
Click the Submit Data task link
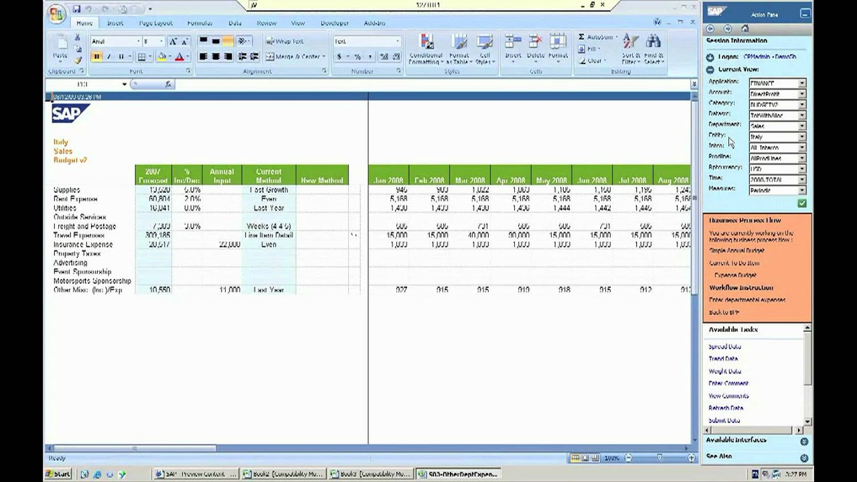(724, 420)
